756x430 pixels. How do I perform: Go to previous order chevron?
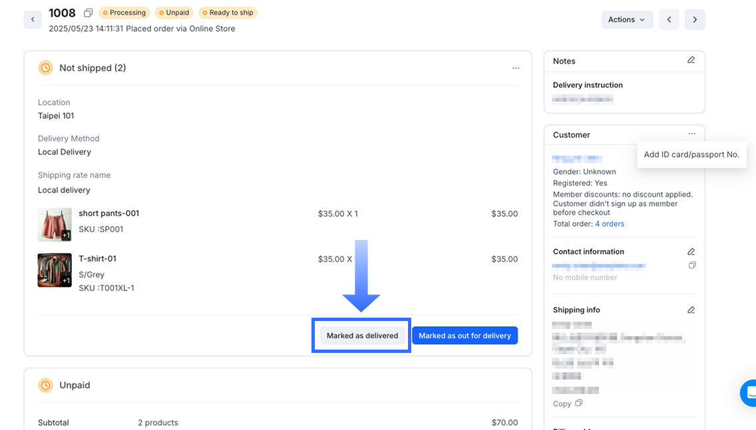[x=669, y=20]
